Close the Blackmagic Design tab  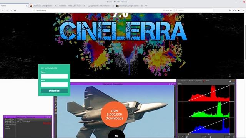point(142,6)
